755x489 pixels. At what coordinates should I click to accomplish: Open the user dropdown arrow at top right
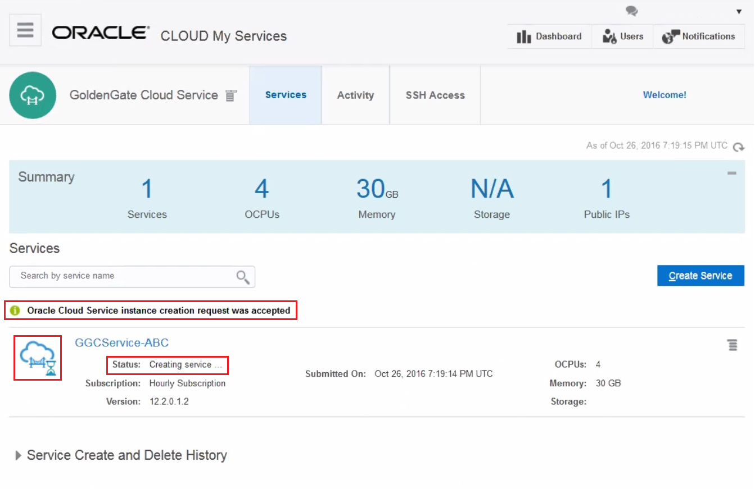739,12
